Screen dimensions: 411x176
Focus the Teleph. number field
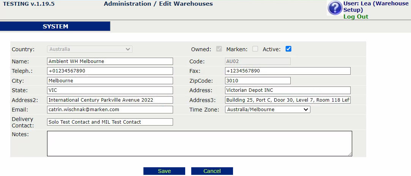pos(110,71)
